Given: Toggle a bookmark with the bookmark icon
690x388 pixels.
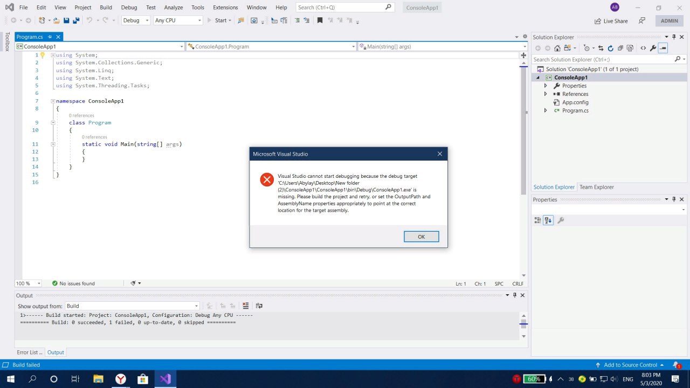Looking at the screenshot, I should click(x=320, y=20).
